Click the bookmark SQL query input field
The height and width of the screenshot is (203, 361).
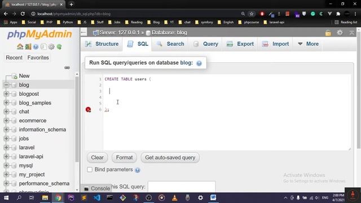point(182,187)
